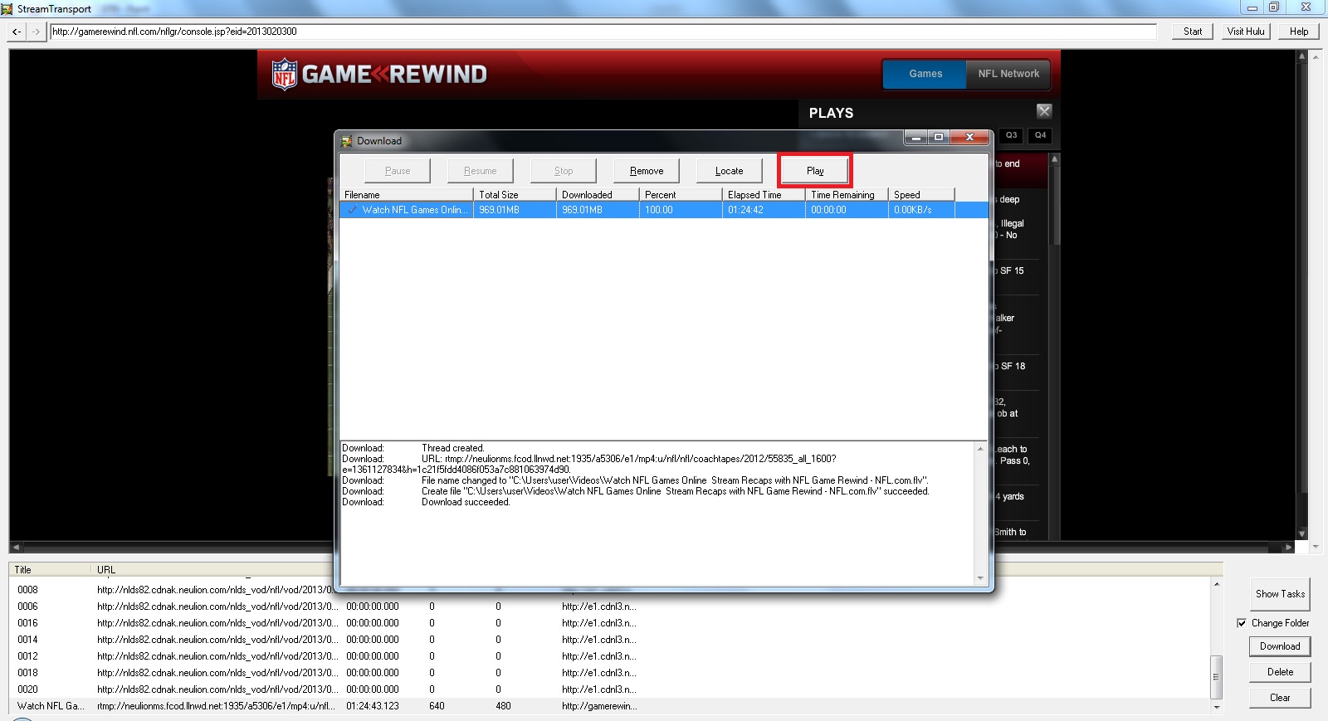Select task list row 0006
This screenshot has width=1328, height=721.
[x=610, y=607]
